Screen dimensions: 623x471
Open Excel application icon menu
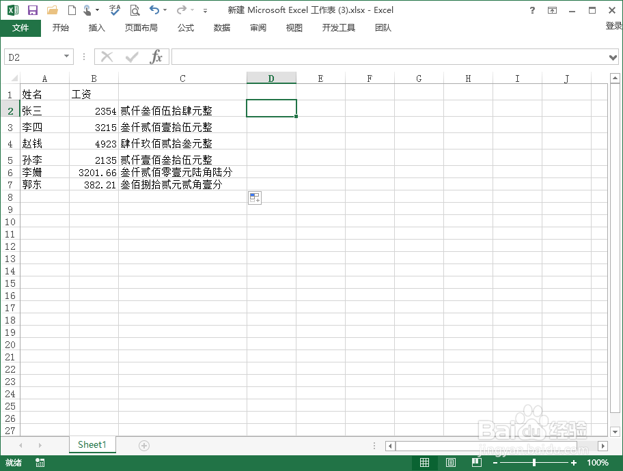(13, 10)
